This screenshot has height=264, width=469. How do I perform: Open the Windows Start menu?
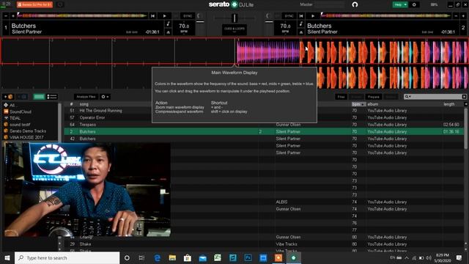7,257
